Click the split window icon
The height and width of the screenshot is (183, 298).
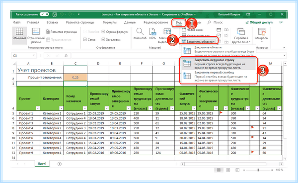[219, 30]
